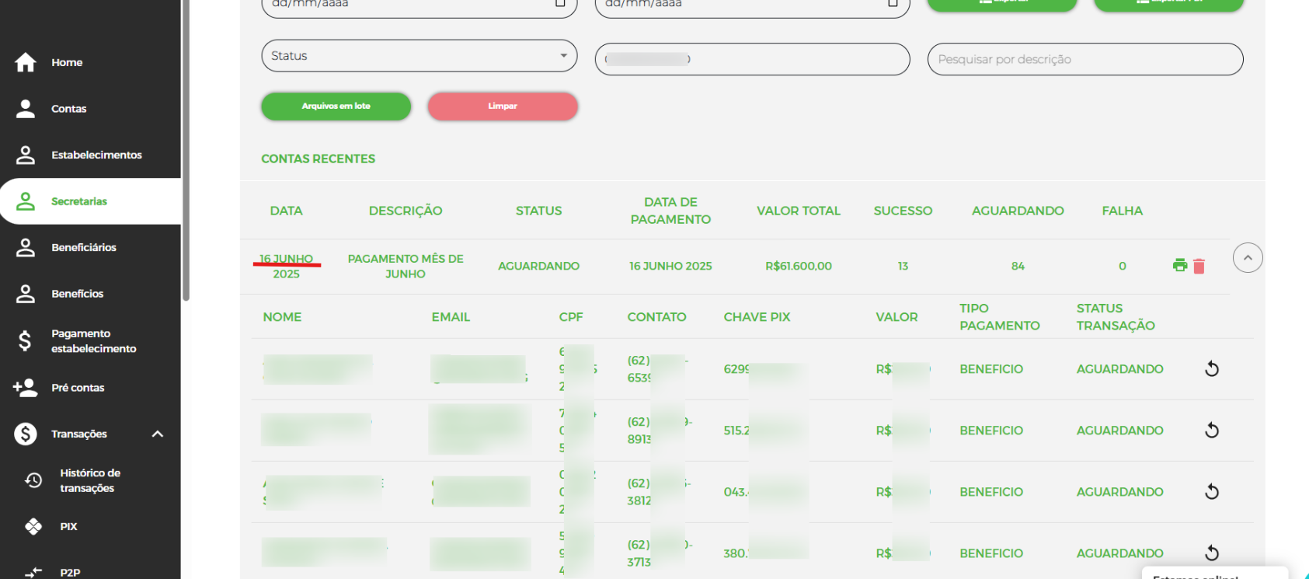Image resolution: width=1309 pixels, height=579 pixels.
Task: Open Pagamento estabelecimento in the sidebar
Action: pyautogui.click(x=93, y=341)
